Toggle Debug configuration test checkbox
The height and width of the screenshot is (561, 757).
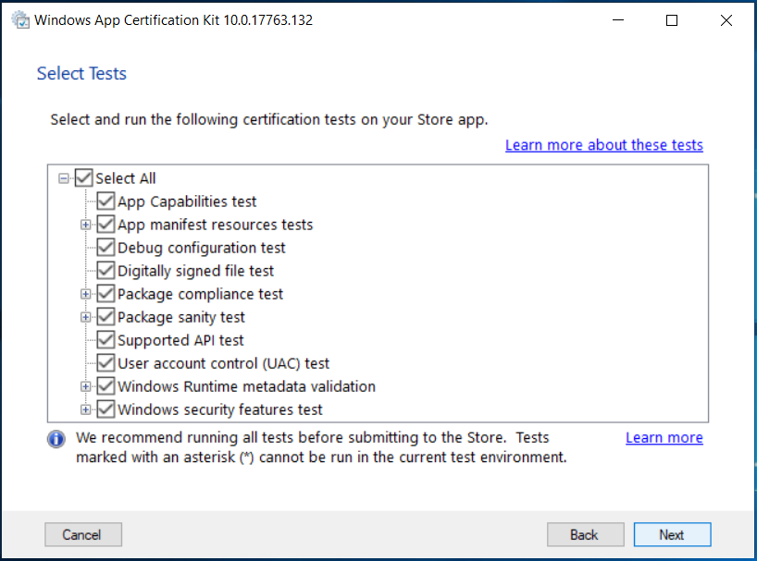click(105, 248)
